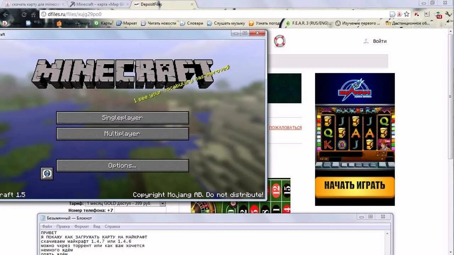Click the Kaspersky extension icon
This screenshot has height=255, width=454.
coord(417,15)
